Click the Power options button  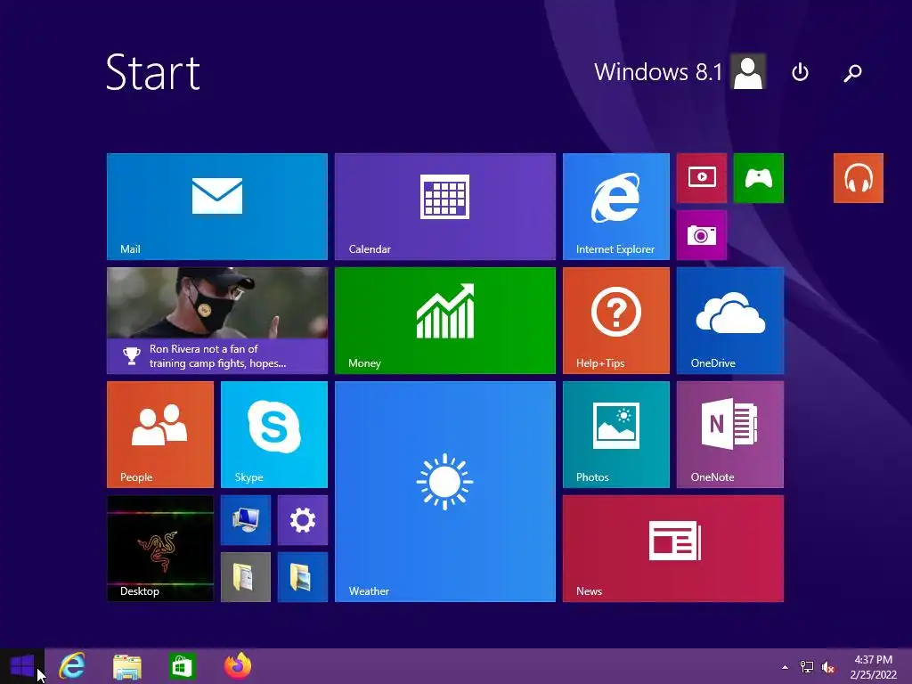[x=801, y=72]
